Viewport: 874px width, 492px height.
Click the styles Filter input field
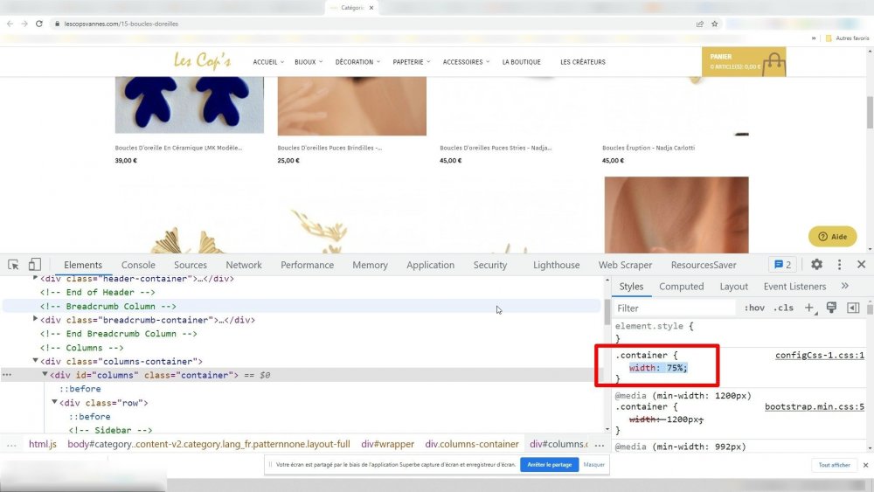point(675,308)
